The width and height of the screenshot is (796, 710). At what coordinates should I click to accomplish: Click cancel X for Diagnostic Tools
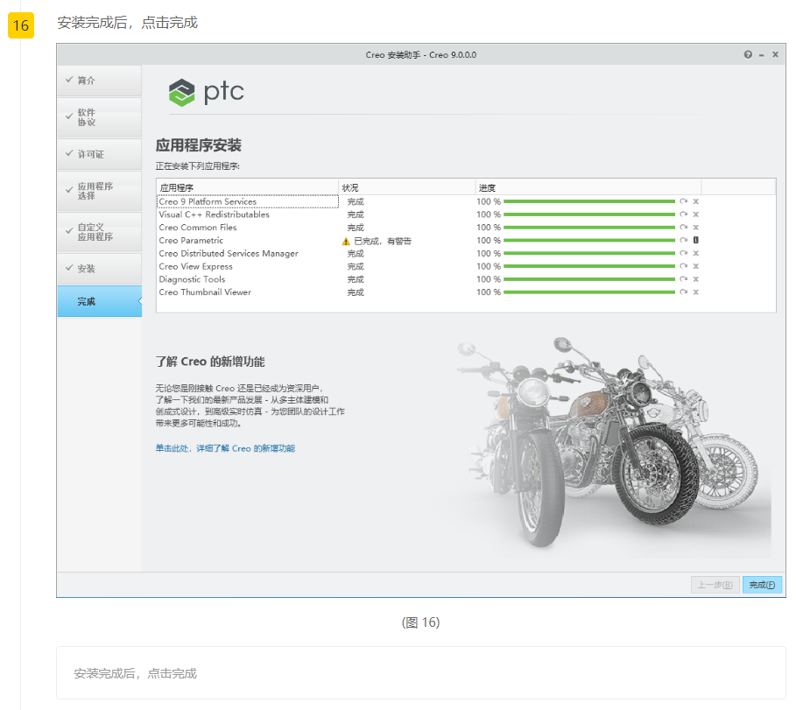point(696,279)
